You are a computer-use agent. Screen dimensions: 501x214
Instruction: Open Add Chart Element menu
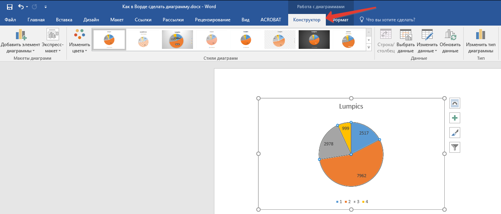click(x=21, y=41)
